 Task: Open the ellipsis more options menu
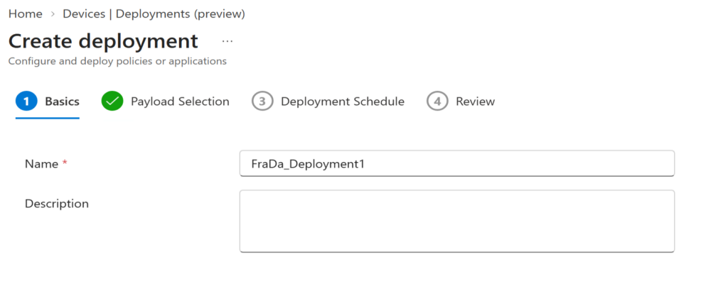(227, 41)
